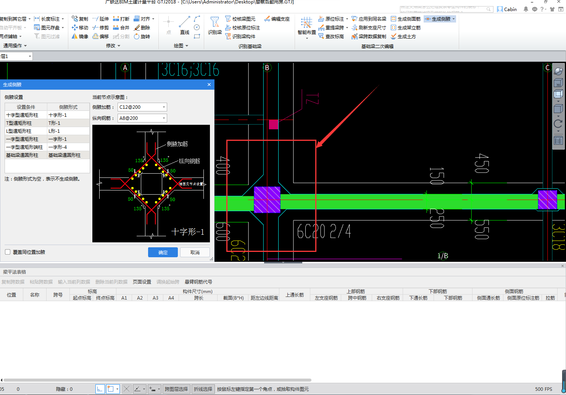Click 应用到同名梁 tool

pos(369,19)
